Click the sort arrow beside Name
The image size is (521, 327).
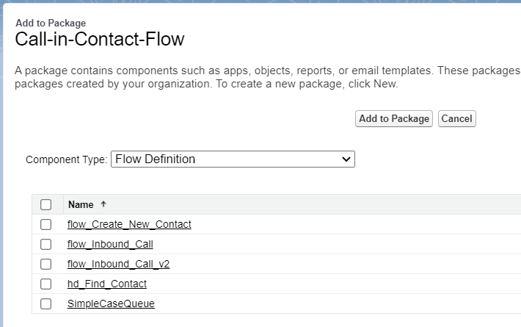(x=103, y=204)
